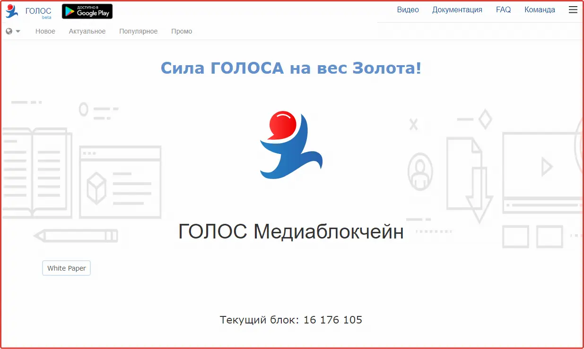Switch to the Актуальное tab
Viewport: 584px width, 349px height.
click(87, 31)
